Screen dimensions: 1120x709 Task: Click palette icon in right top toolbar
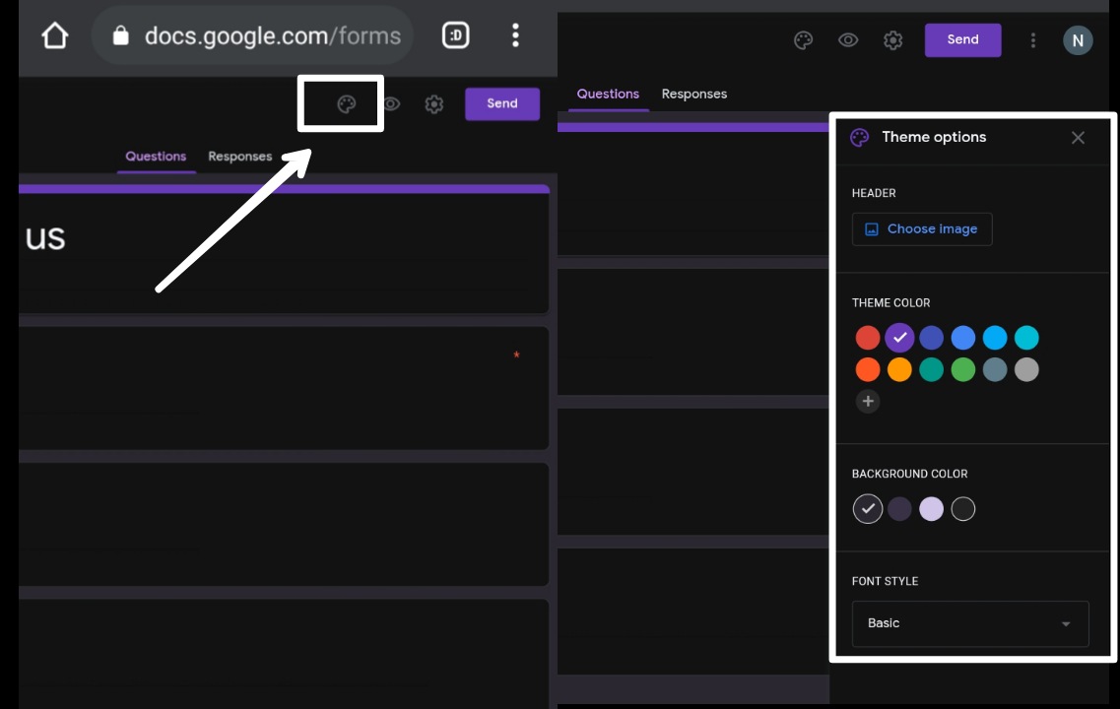[x=803, y=40]
